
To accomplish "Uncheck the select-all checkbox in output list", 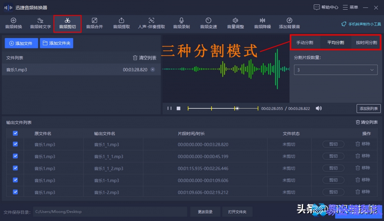I will [15, 133].
